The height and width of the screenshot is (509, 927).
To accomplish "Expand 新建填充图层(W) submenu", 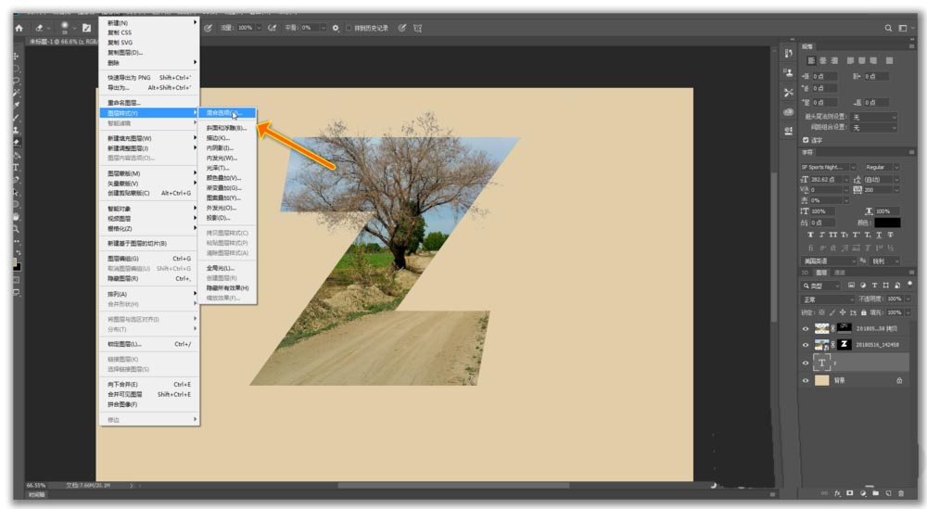I will pyautogui.click(x=149, y=138).
